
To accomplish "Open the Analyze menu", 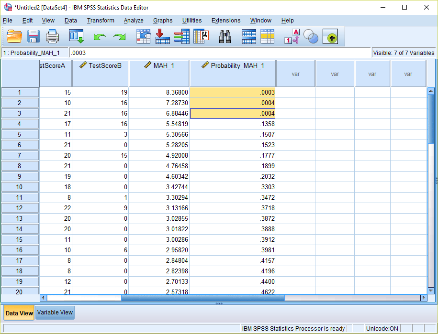I will tap(134, 21).
